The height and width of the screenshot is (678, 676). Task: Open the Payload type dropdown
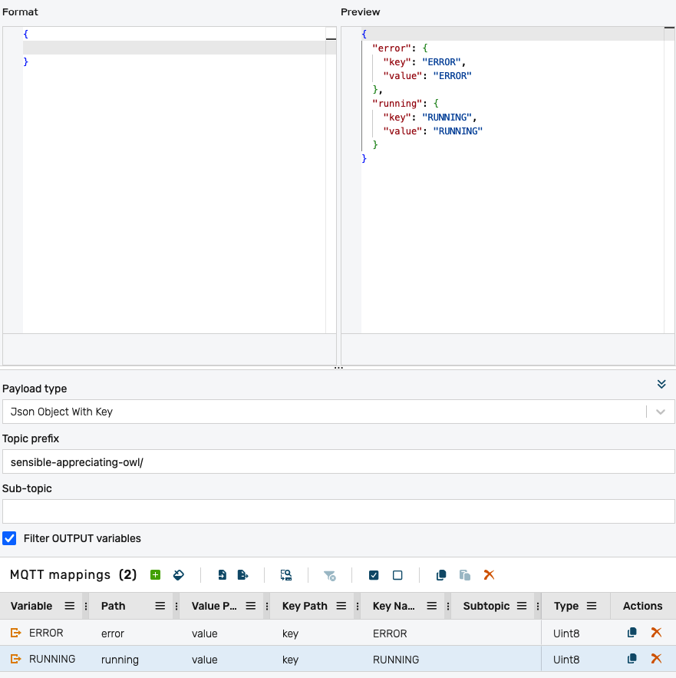pyautogui.click(x=659, y=412)
